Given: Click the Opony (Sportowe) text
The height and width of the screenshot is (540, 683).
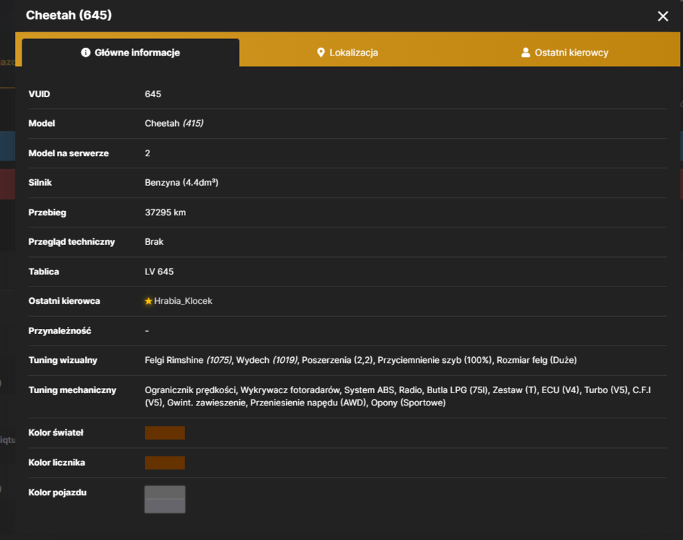Looking at the screenshot, I should (x=409, y=403).
